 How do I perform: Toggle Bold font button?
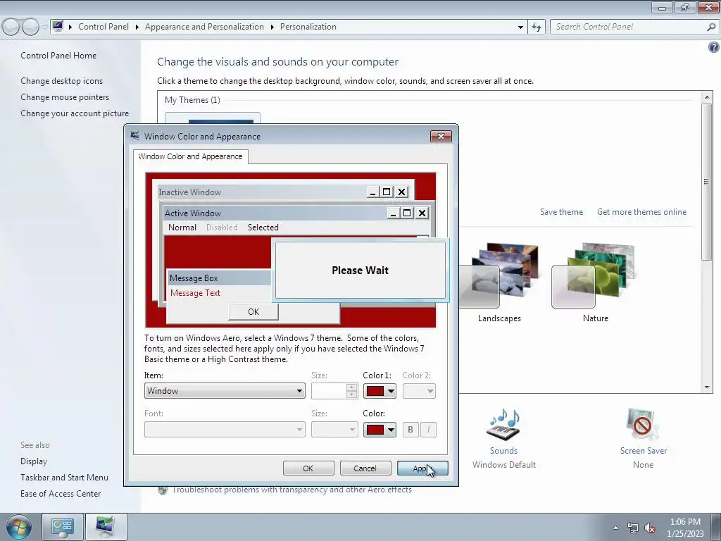point(410,429)
